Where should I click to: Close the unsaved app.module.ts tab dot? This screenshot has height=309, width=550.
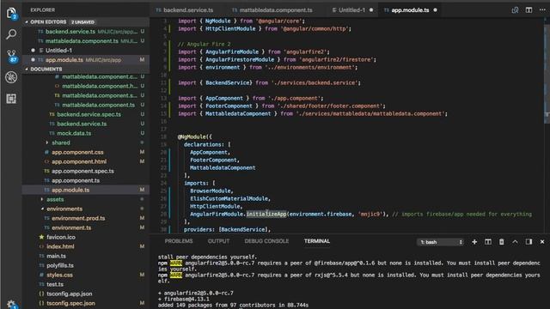click(436, 10)
